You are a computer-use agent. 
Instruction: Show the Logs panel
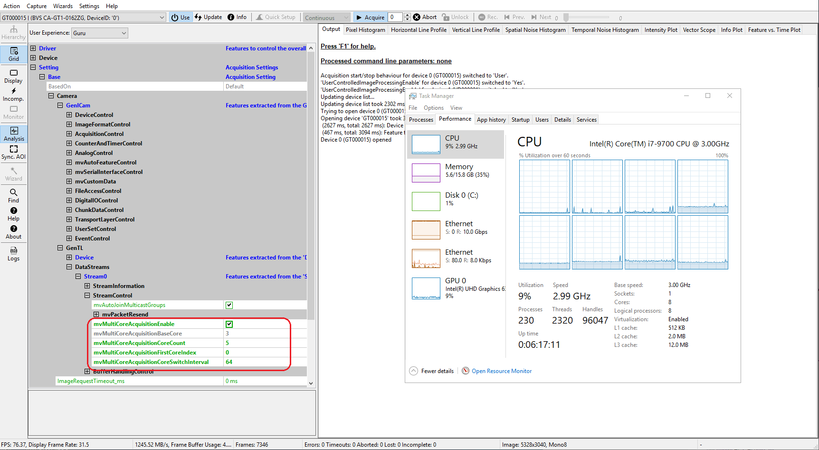coord(13,253)
